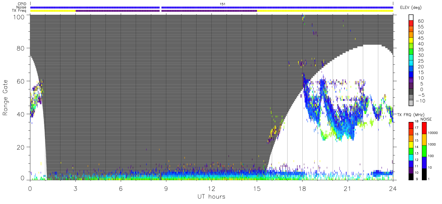Click the UT hours axis title
This screenshot has width=442, height=204.
[211, 197]
